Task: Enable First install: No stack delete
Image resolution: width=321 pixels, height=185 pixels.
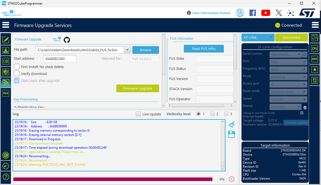Action: click(17, 67)
